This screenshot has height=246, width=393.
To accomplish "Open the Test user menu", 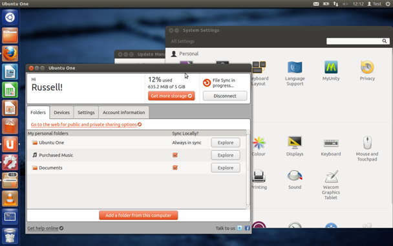I will tap(374, 4).
